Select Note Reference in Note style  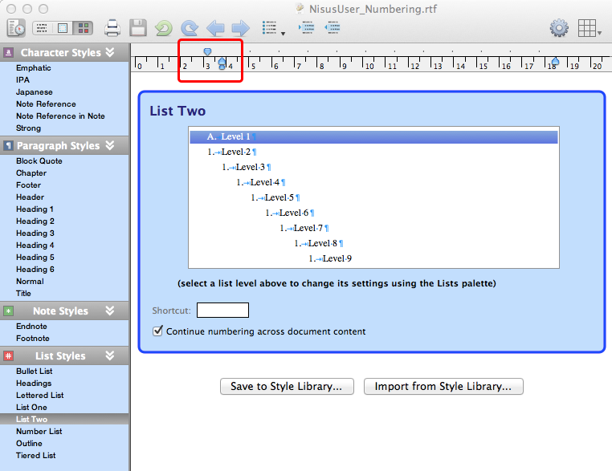coord(60,116)
